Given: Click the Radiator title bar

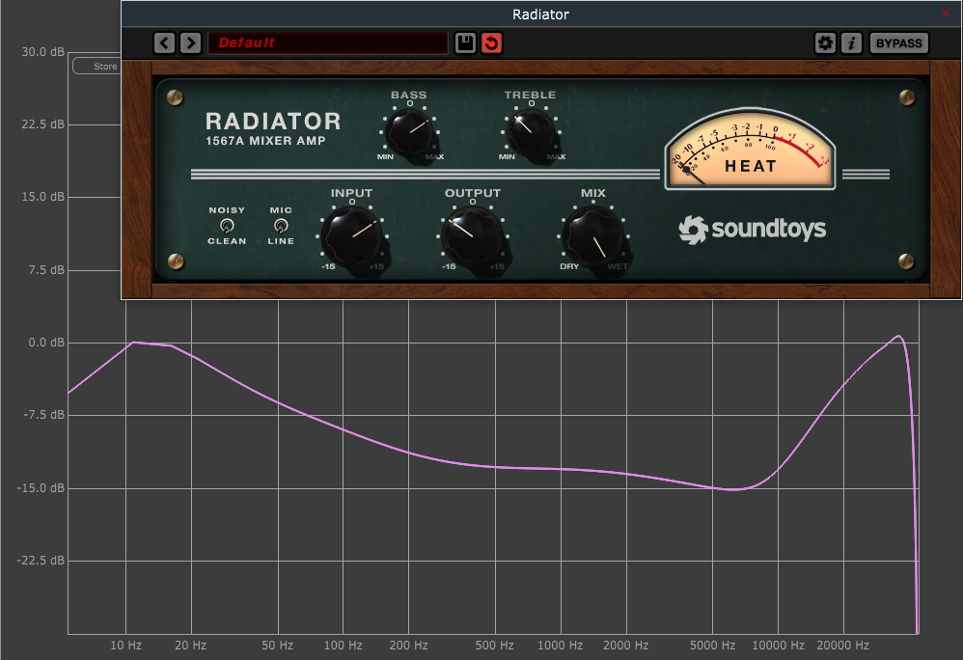Looking at the screenshot, I should click(x=539, y=14).
